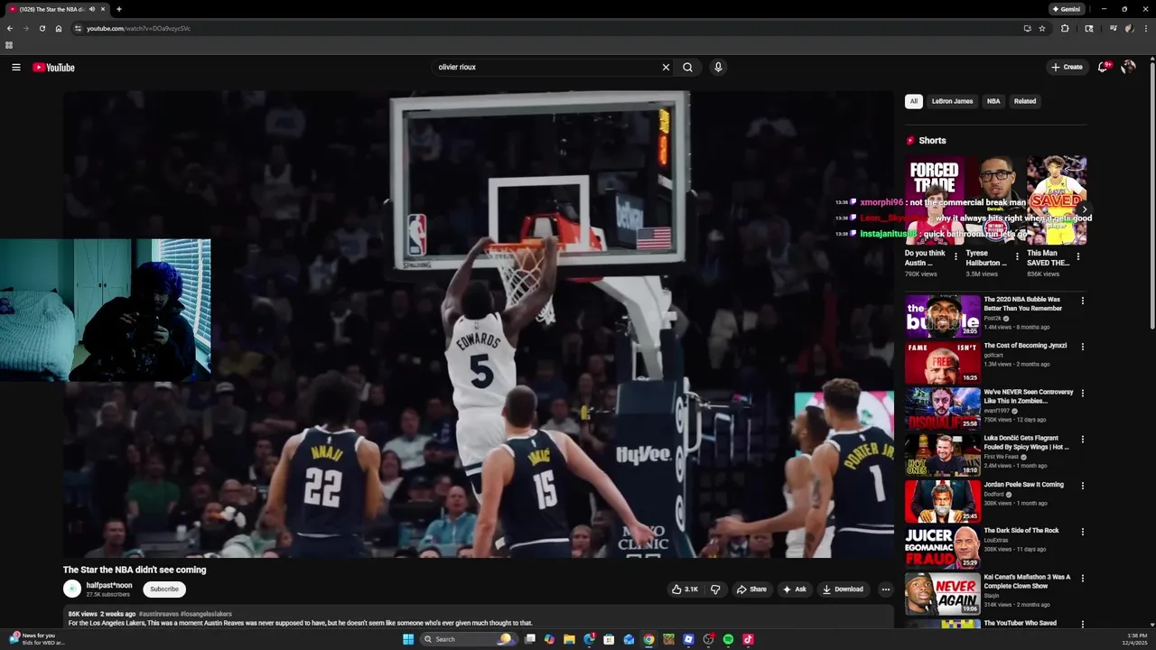Bookmark this page with the star
The height and width of the screenshot is (650, 1156).
pyautogui.click(x=1042, y=28)
